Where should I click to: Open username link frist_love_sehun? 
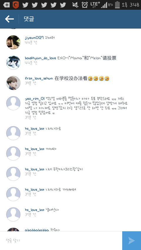tap(39, 79)
